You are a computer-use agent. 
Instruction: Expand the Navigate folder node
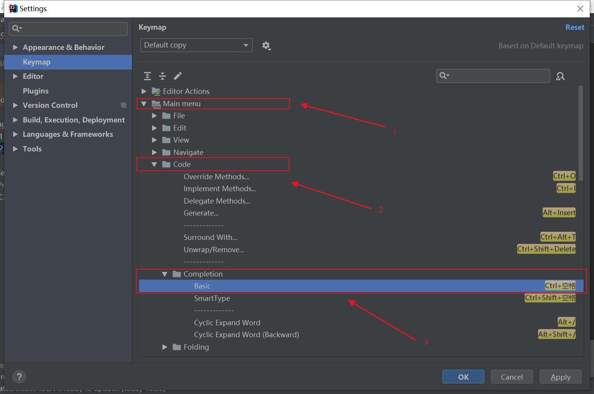[154, 153]
